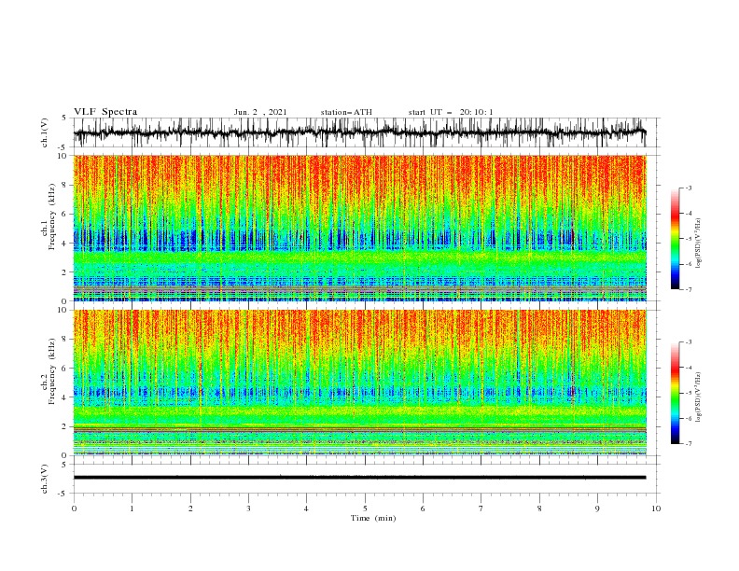Click the "-7" label on ch.2 color bar

click(688, 444)
